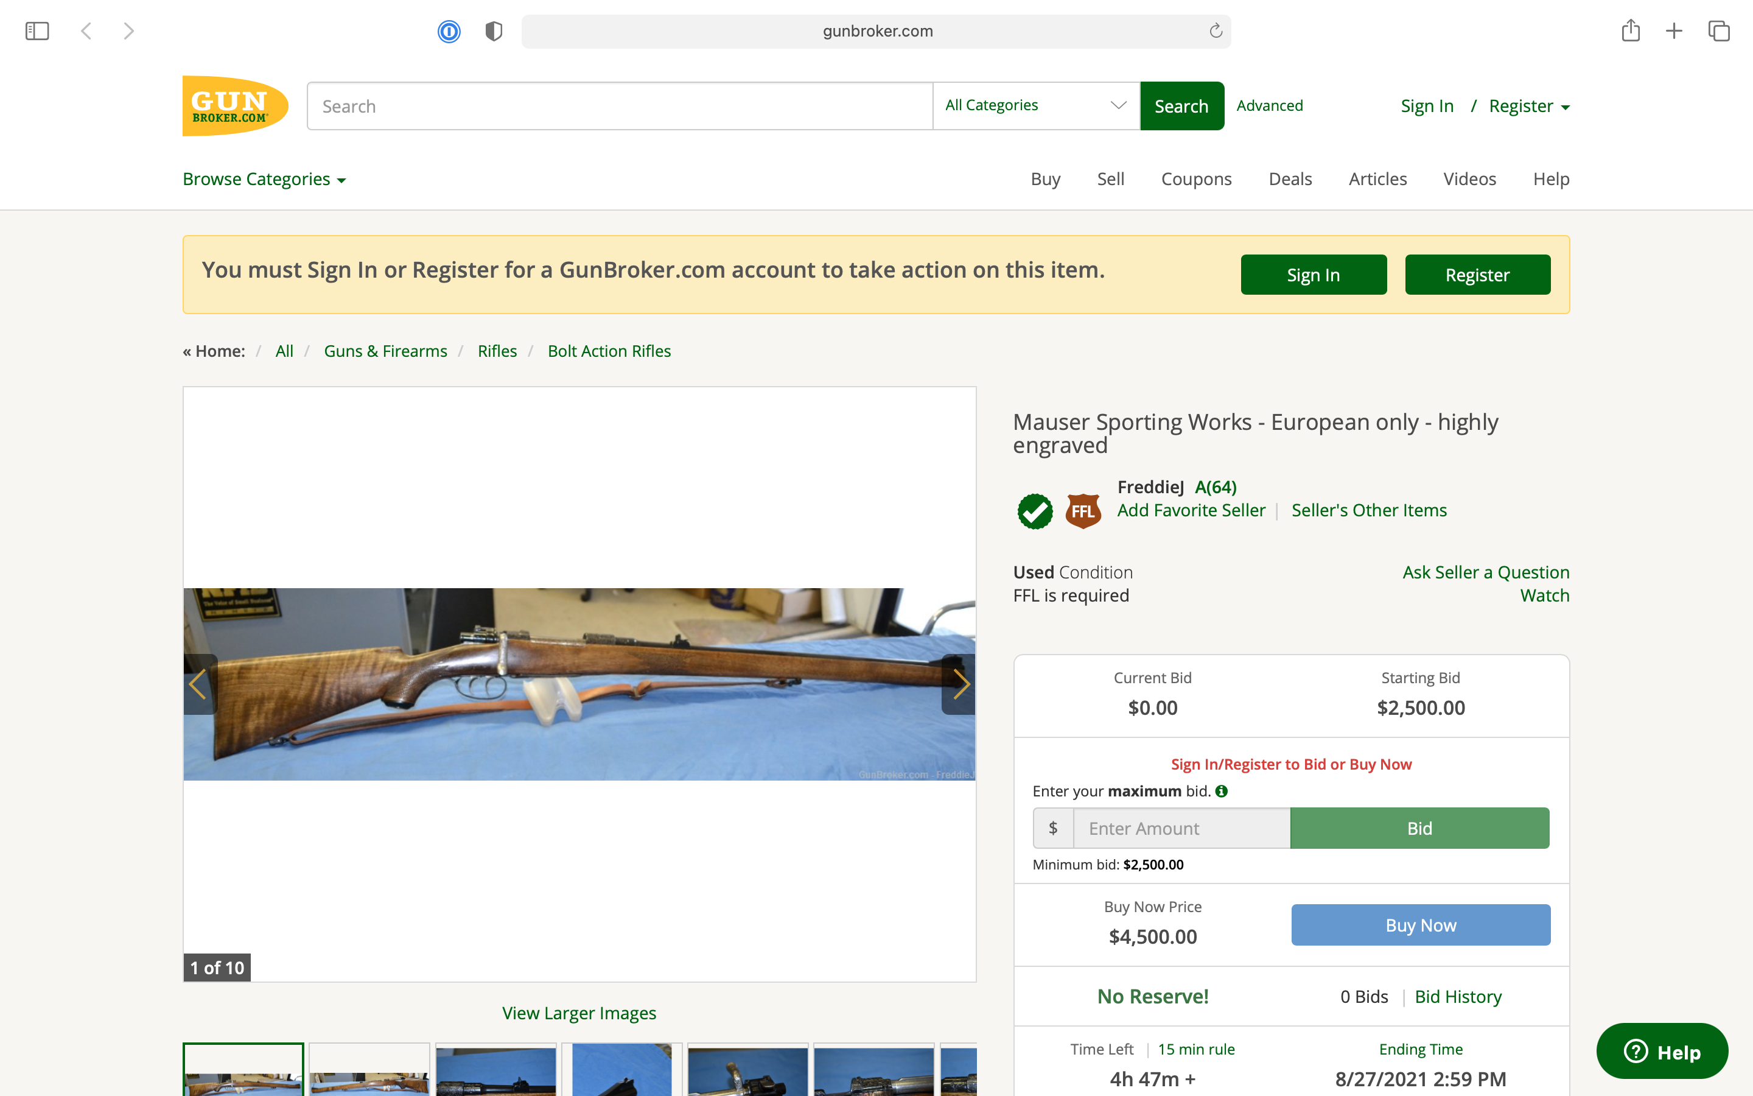
Task: Click Add Favorite Seller
Action: (1191, 510)
